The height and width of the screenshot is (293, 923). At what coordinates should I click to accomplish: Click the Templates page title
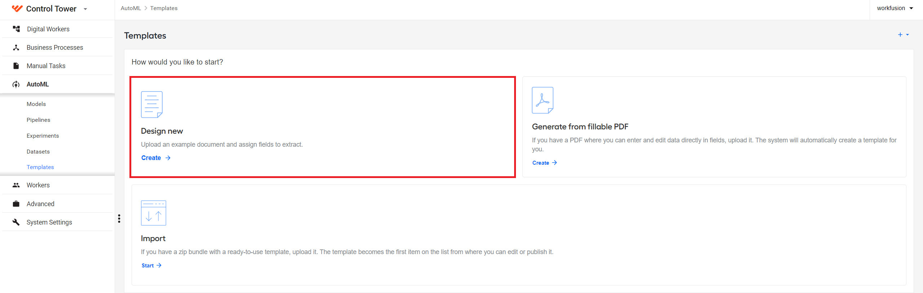(x=145, y=35)
